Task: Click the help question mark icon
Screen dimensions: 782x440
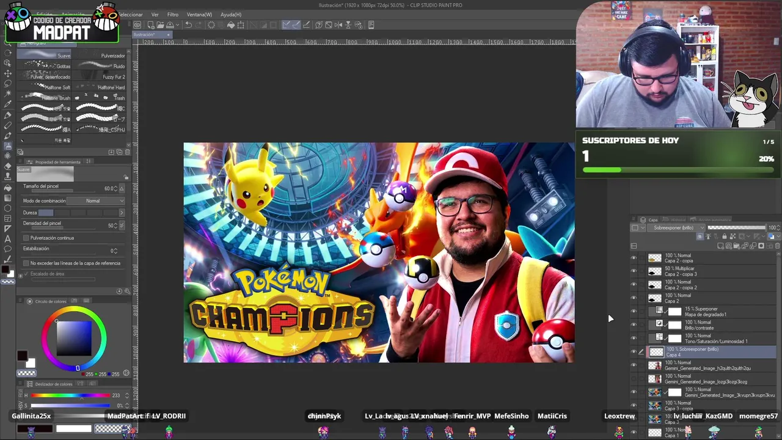Action: point(318,25)
